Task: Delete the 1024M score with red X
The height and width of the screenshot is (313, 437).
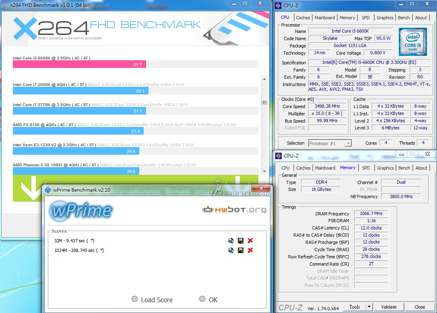Action: tap(250, 250)
